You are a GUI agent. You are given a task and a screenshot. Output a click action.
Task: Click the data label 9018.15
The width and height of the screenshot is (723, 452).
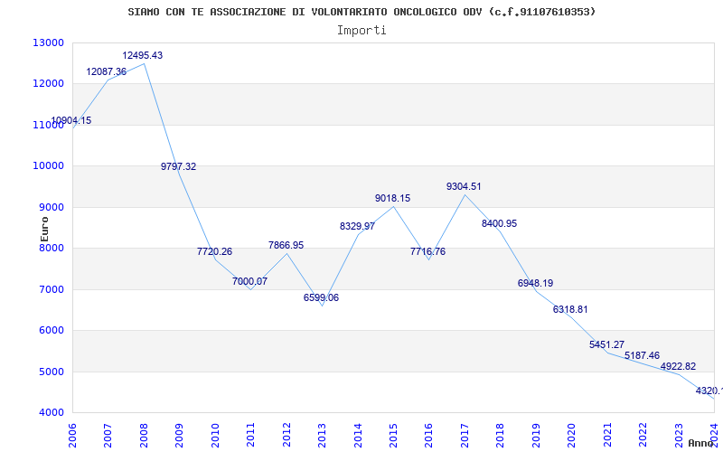tap(392, 198)
